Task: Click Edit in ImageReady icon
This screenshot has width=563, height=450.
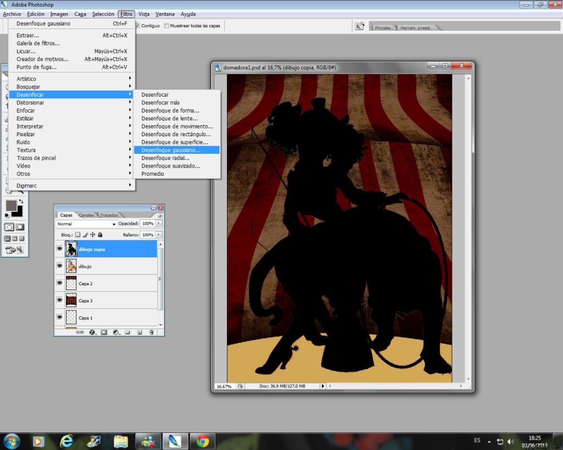Action: point(14,250)
